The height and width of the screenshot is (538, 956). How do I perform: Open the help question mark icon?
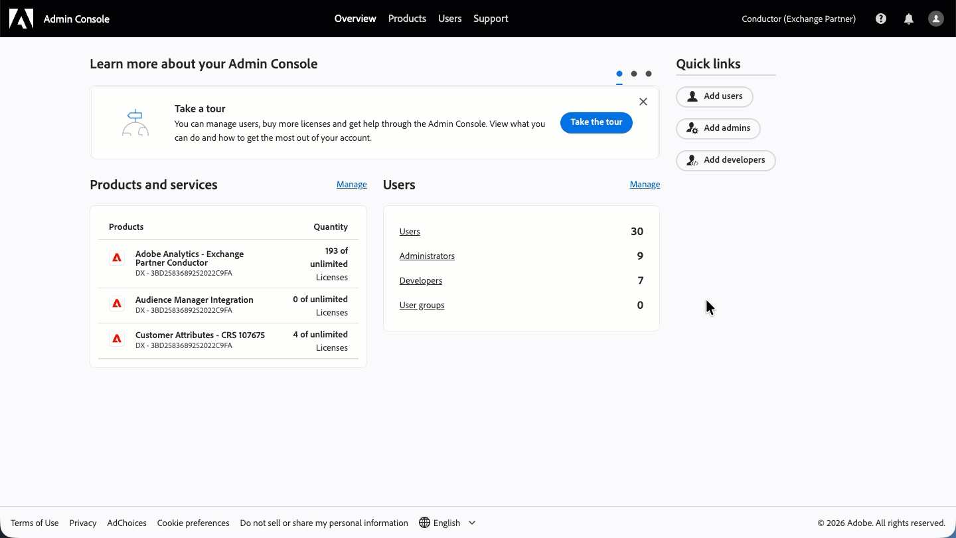coord(881,19)
